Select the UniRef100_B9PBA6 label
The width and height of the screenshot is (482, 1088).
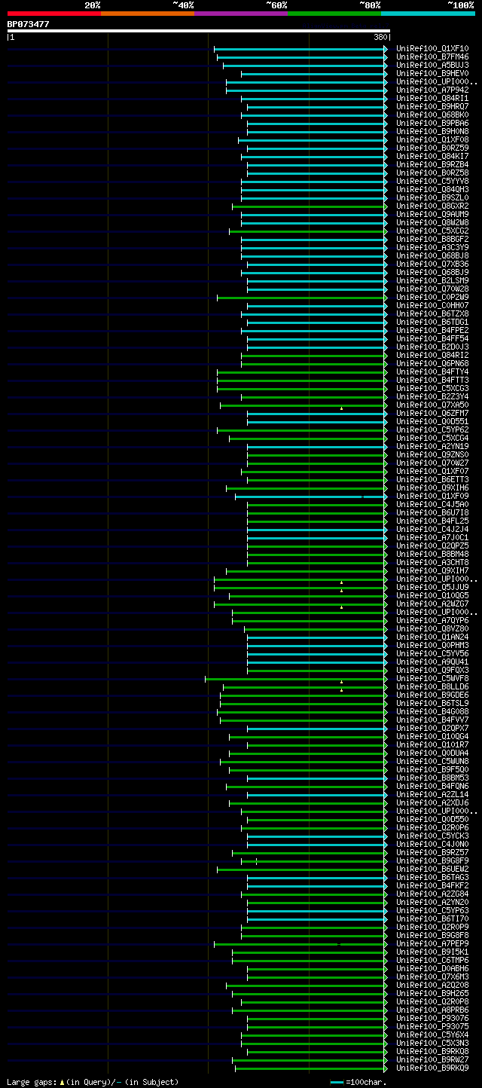click(432, 124)
